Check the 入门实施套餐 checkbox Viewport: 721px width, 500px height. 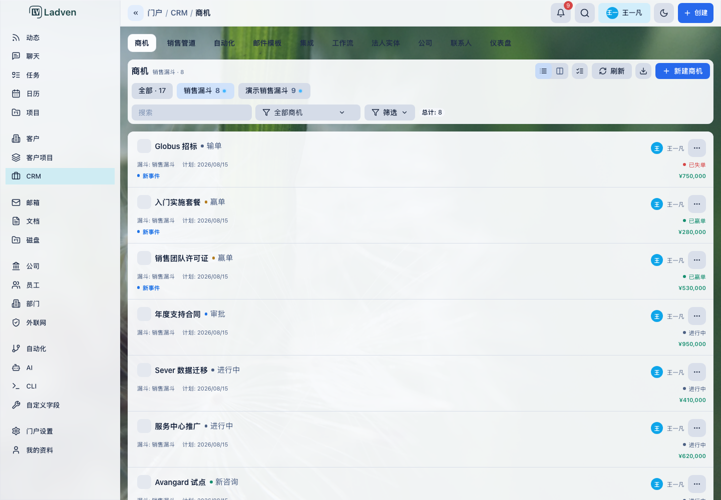click(144, 202)
